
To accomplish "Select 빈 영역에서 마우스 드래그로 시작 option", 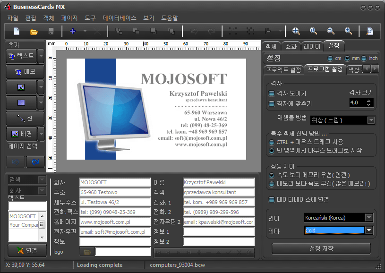I will (x=272, y=151).
